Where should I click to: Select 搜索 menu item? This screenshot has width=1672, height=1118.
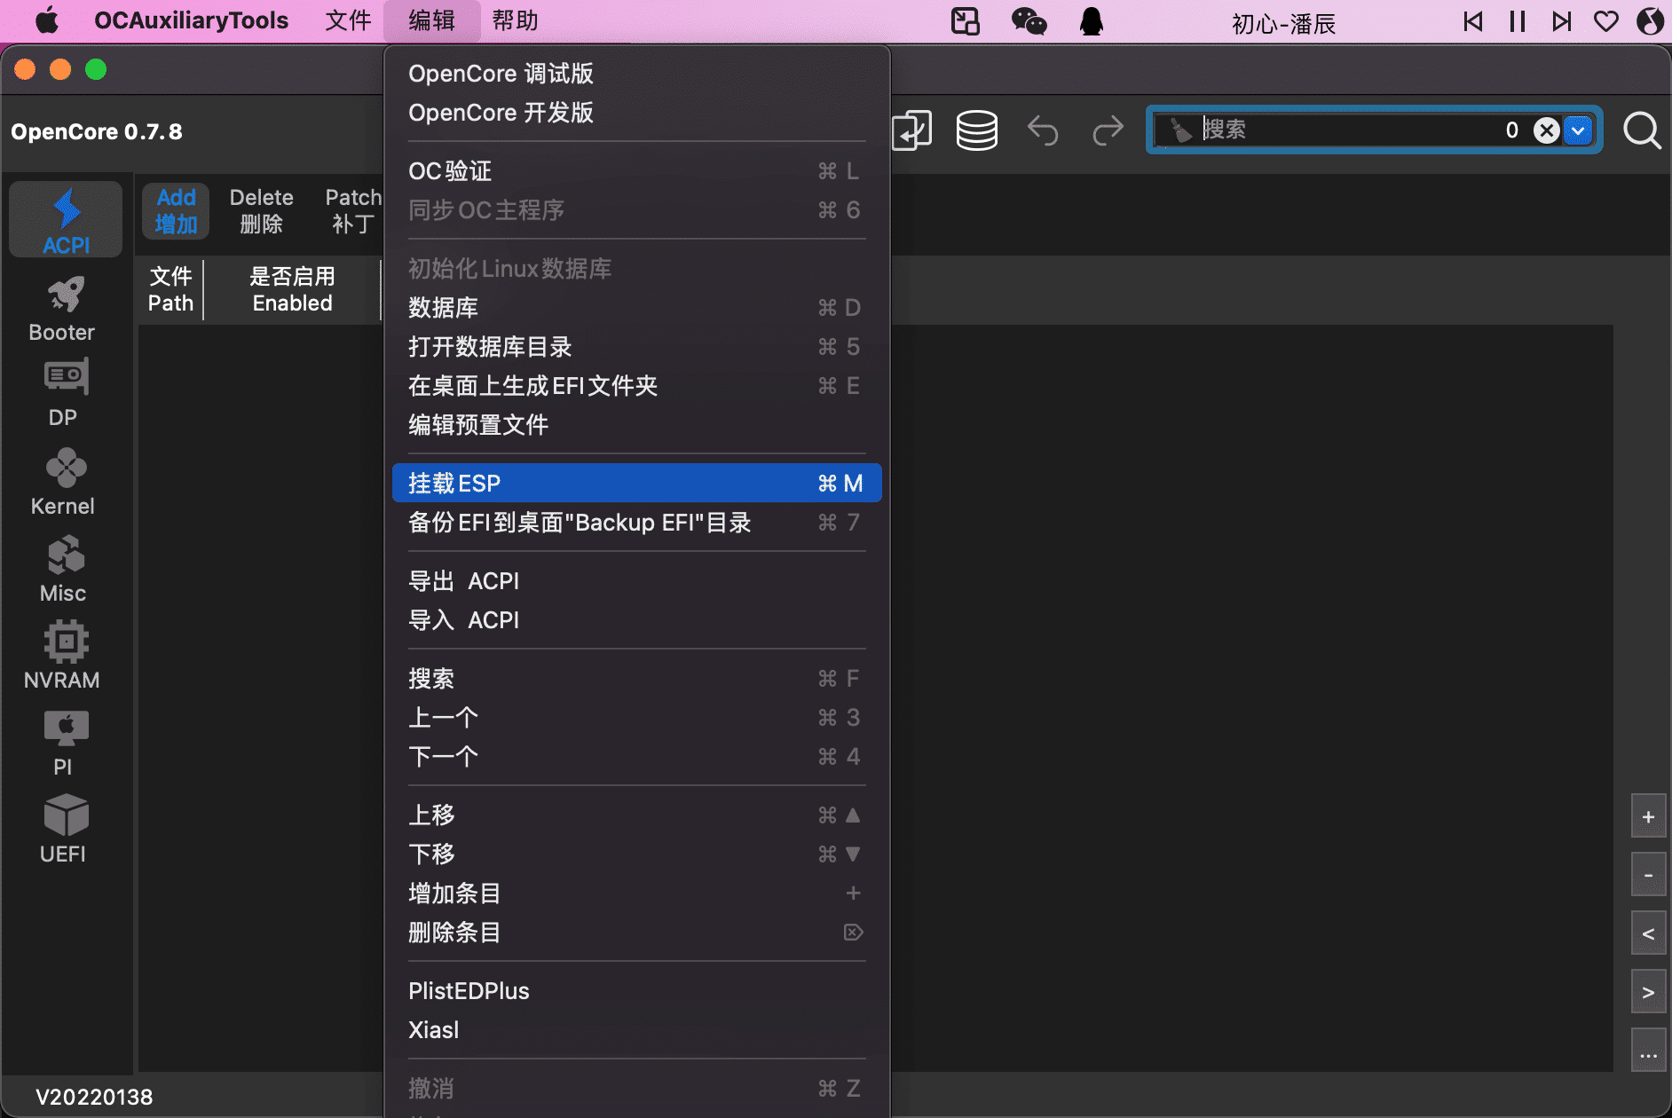[636, 679]
